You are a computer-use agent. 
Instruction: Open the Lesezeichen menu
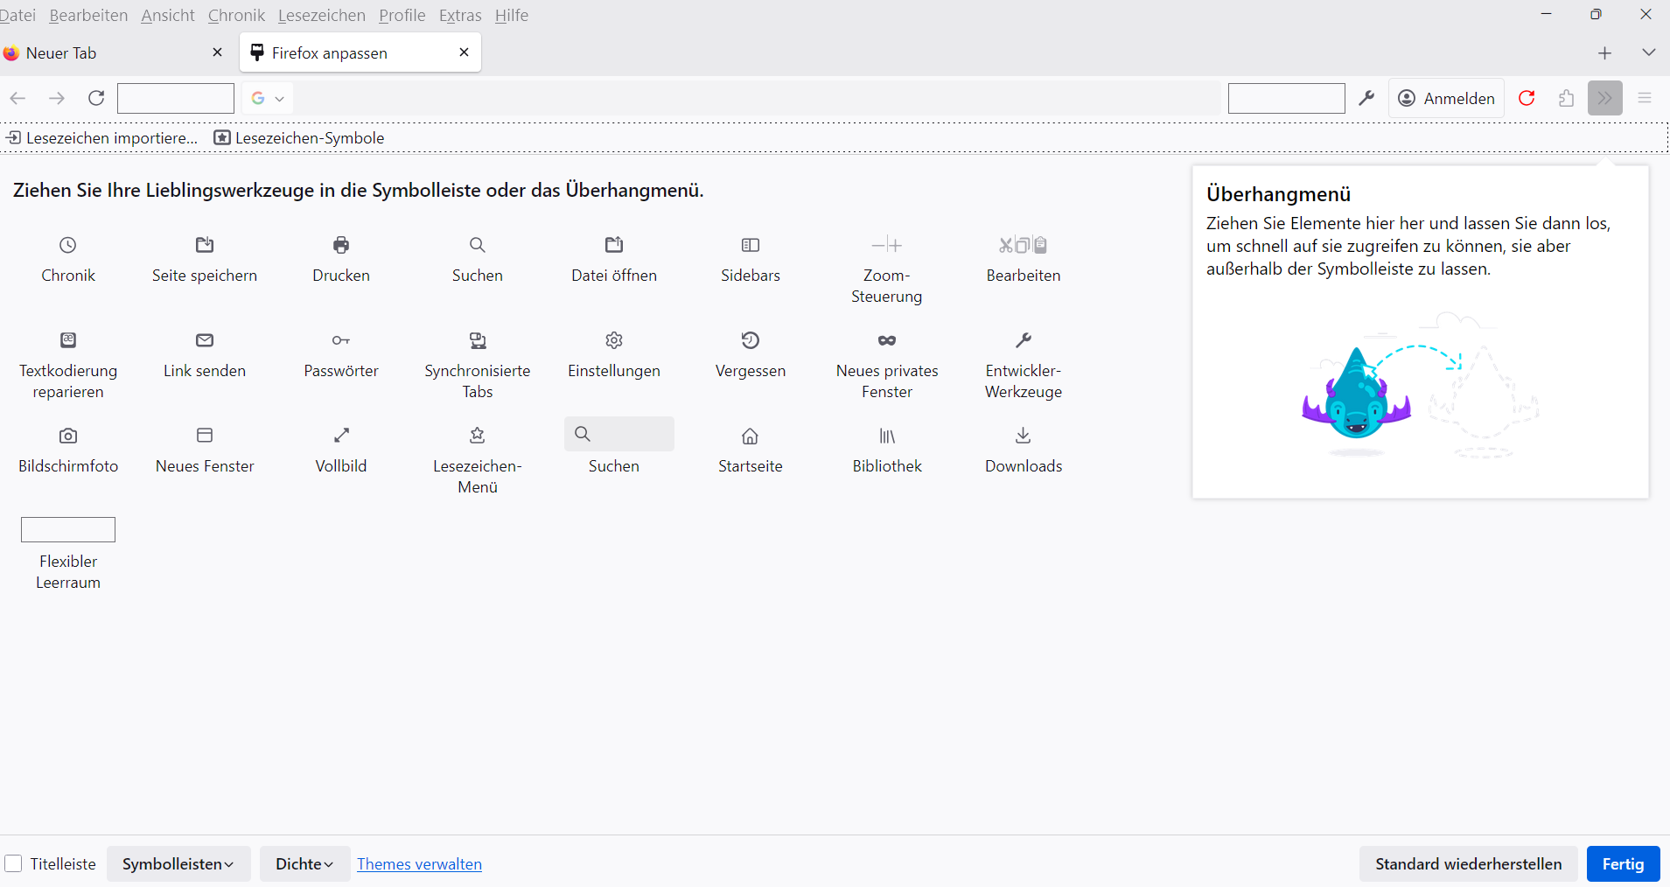coord(321,16)
